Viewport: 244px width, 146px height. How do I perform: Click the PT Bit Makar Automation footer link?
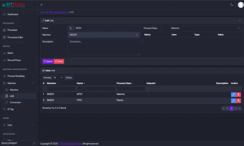(x=70, y=144)
